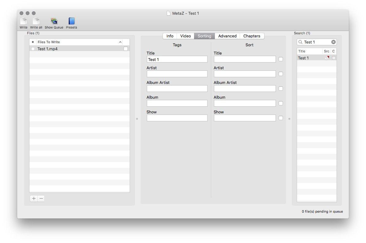Image resolution: width=366 pixels, height=243 pixels.
Task: Remove file with the minus button
Action: point(41,199)
